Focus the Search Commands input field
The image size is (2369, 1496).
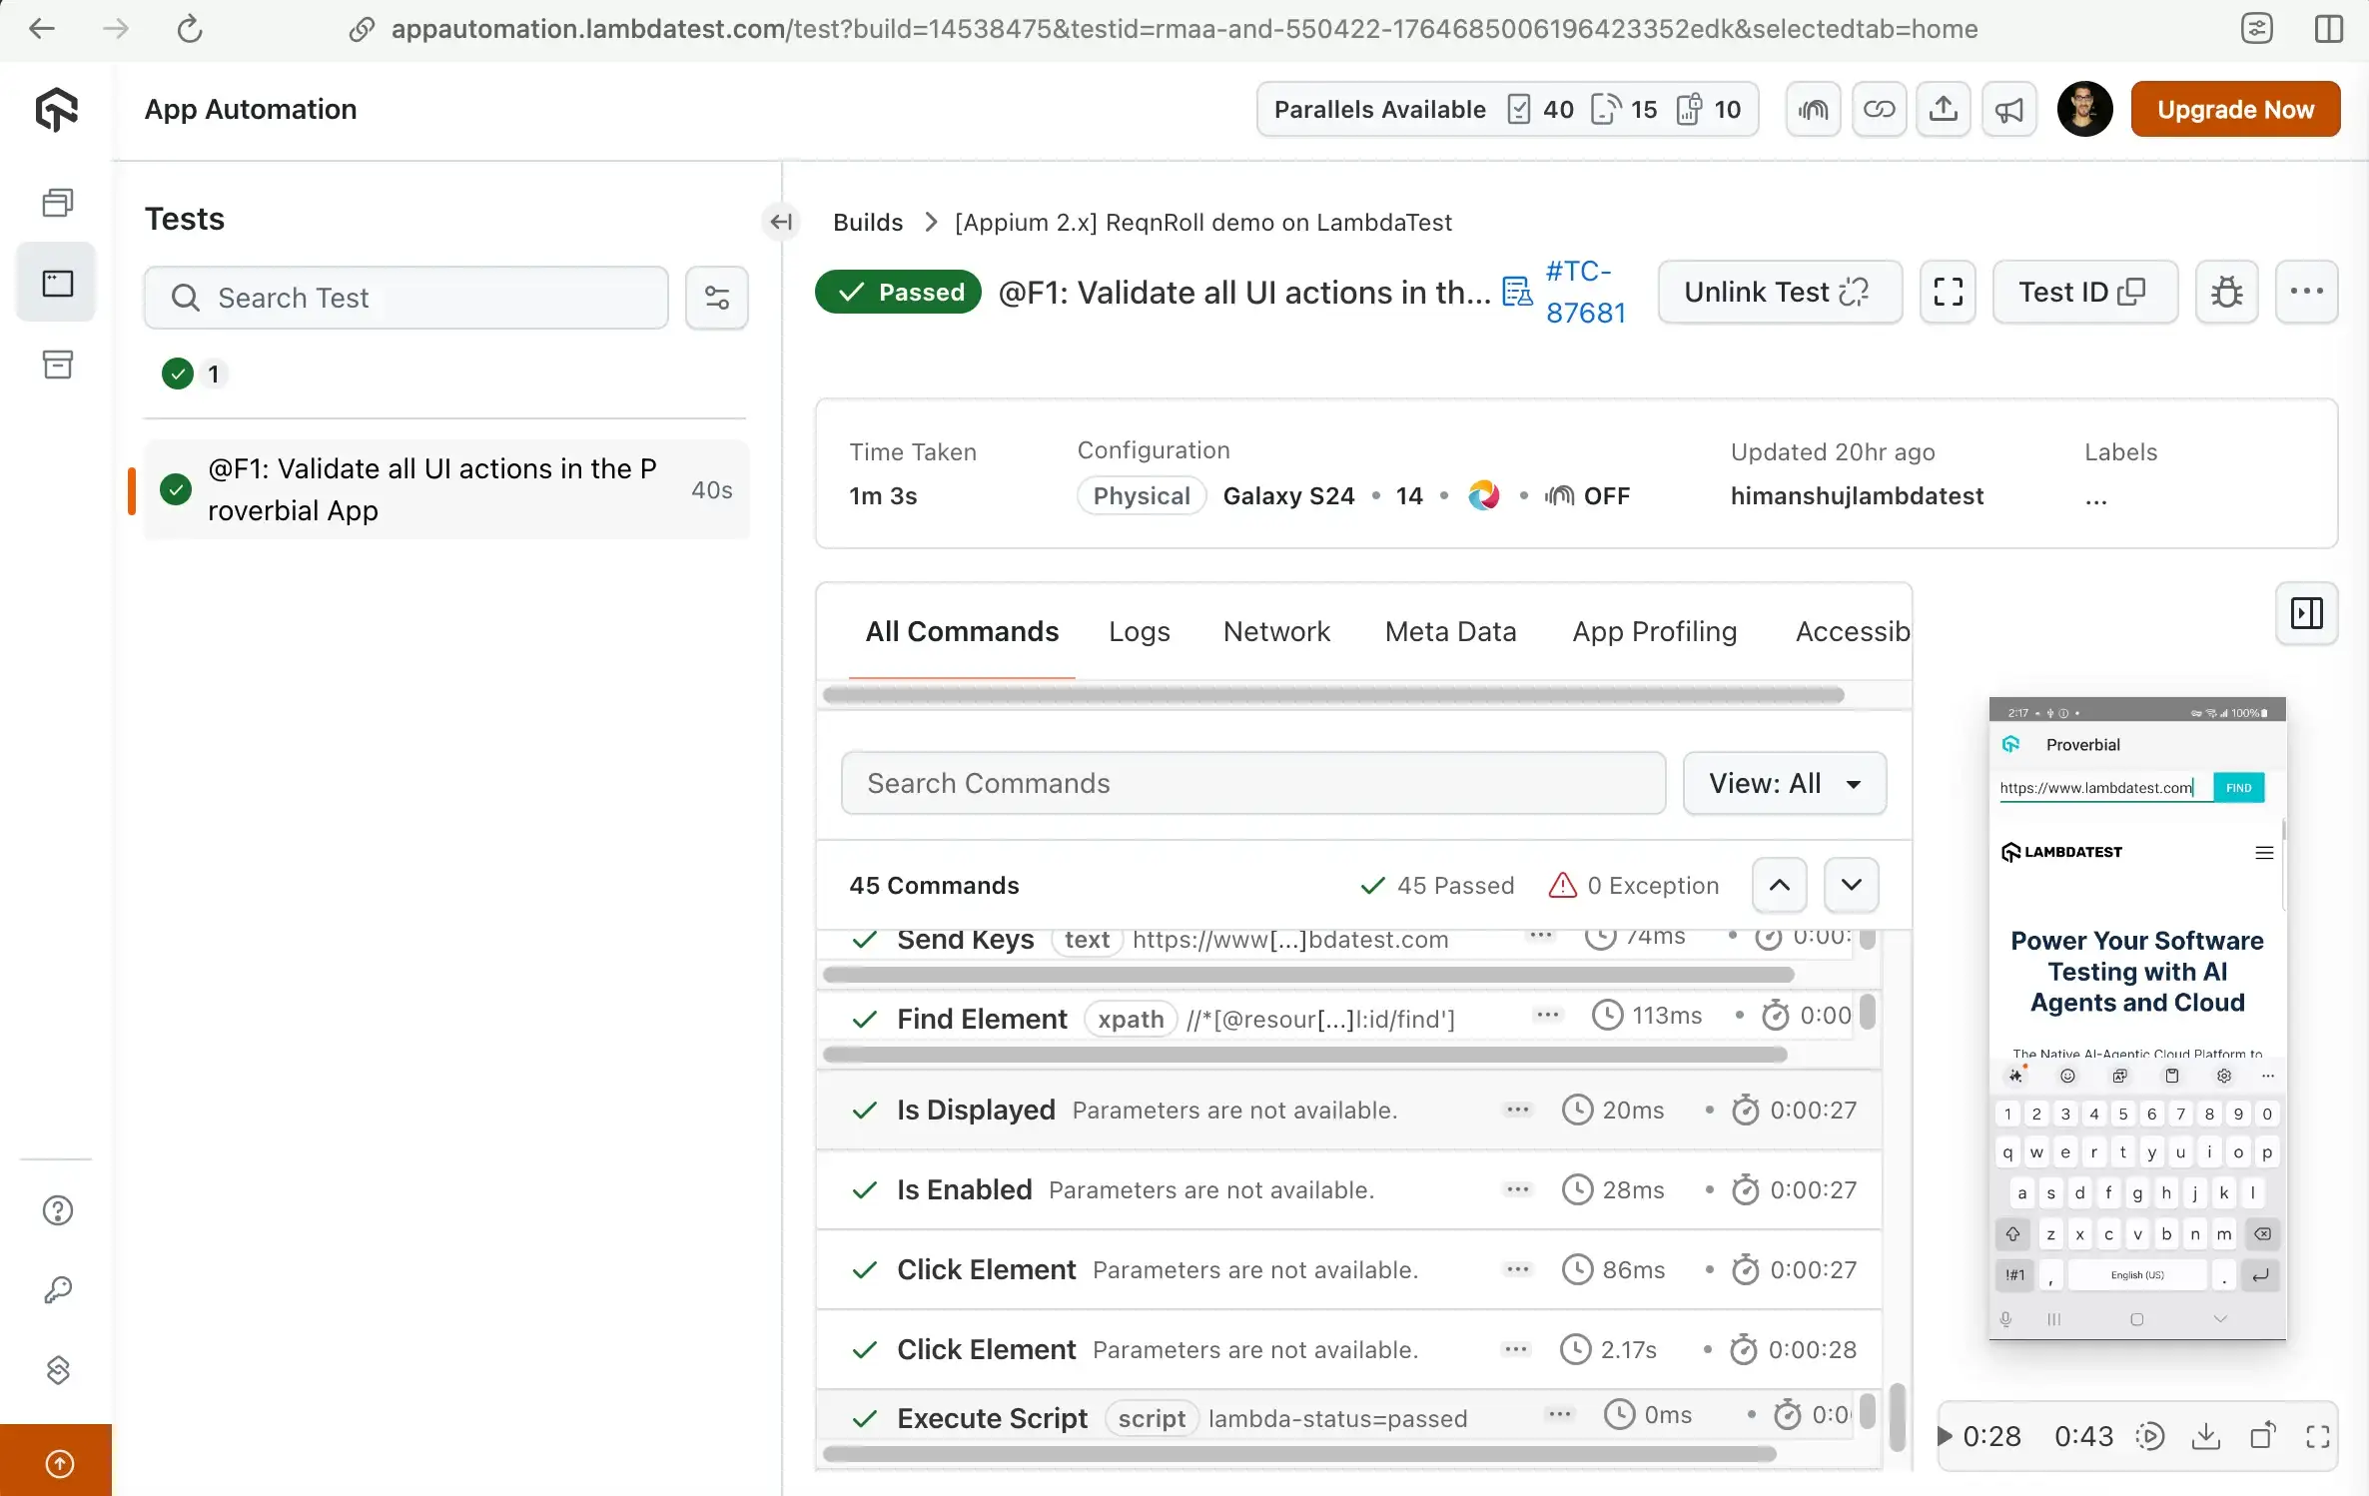[x=1252, y=783]
